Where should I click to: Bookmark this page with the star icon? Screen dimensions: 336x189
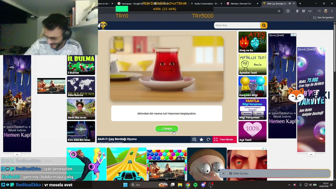279,11
